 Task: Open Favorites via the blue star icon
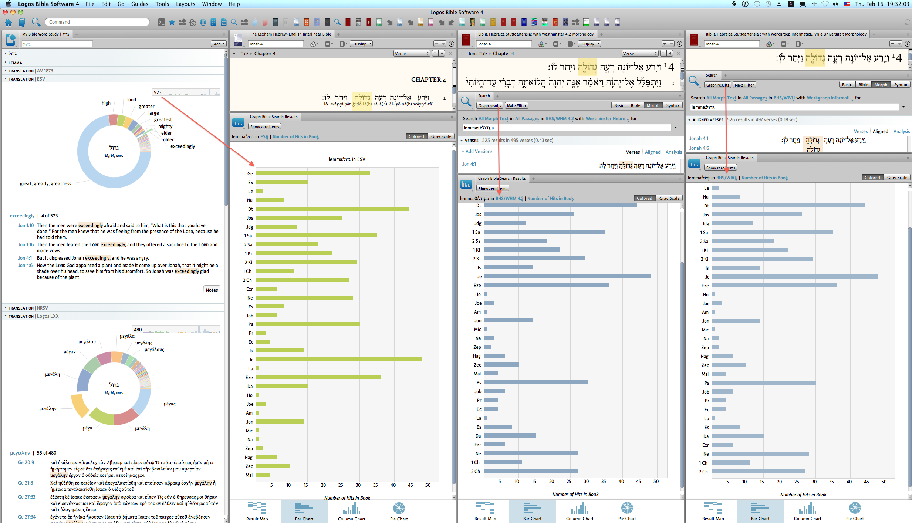click(x=172, y=22)
